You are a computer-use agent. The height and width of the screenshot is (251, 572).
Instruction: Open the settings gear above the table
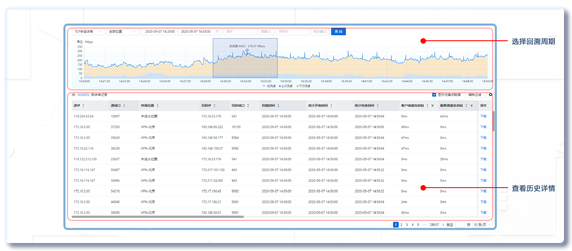coord(490,95)
